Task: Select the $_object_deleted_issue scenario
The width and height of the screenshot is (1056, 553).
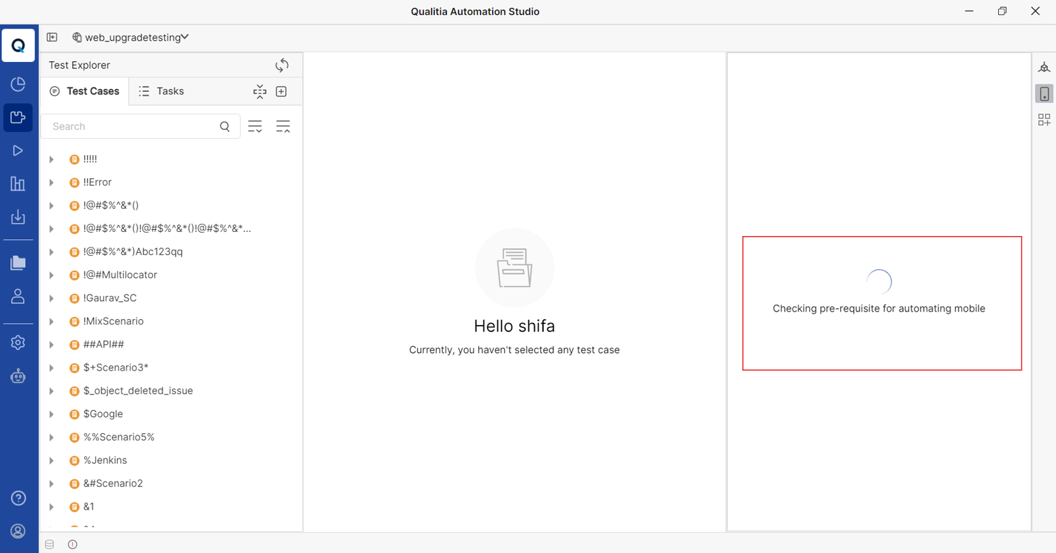Action: [138, 390]
